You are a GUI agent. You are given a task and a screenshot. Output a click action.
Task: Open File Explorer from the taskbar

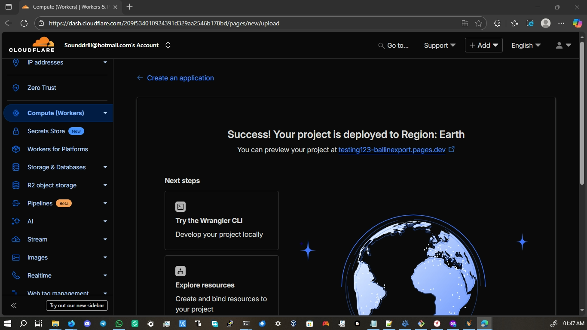click(55, 324)
